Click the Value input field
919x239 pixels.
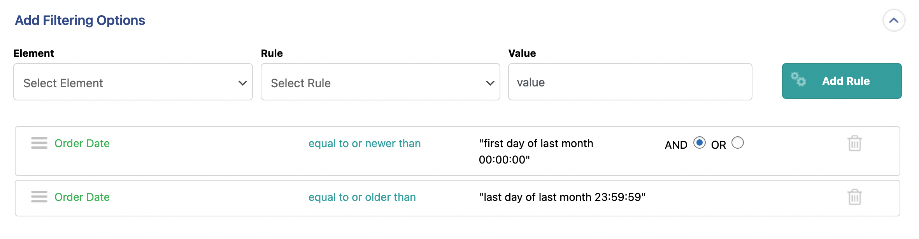[x=630, y=82]
